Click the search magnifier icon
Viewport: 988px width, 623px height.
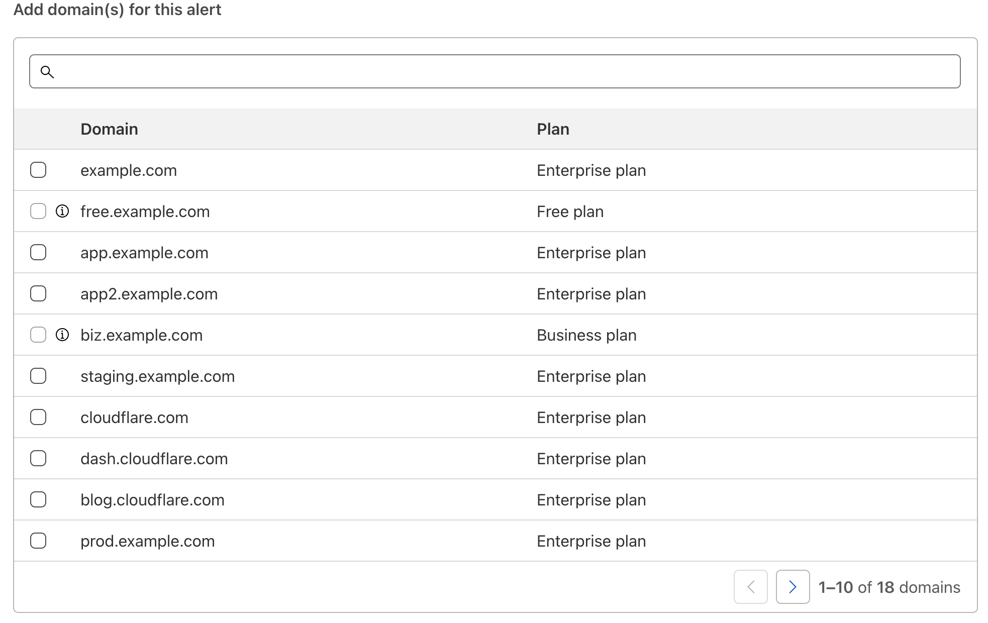[x=47, y=72]
